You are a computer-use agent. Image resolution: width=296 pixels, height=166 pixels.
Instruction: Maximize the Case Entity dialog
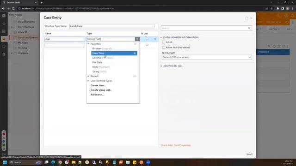[x=247, y=18]
